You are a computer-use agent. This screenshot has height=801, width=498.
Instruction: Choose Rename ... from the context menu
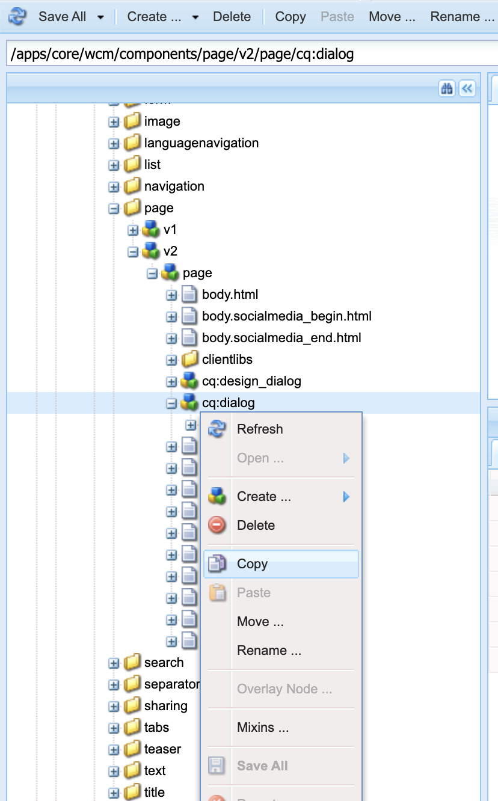click(x=269, y=650)
